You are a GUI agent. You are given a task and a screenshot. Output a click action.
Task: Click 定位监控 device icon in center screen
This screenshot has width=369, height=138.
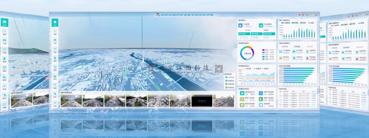(307, 58)
